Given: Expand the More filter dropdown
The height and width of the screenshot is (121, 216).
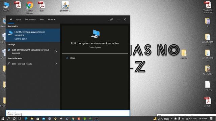Looking at the screenshot, I should [52, 19].
